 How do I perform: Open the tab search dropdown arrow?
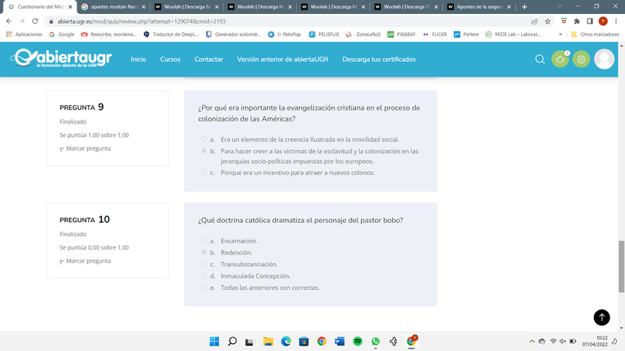coord(559,7)
